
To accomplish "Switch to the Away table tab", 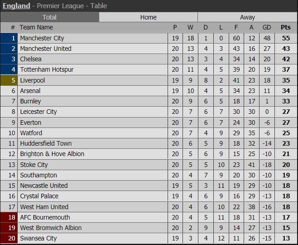I will (x=247, y=17).
